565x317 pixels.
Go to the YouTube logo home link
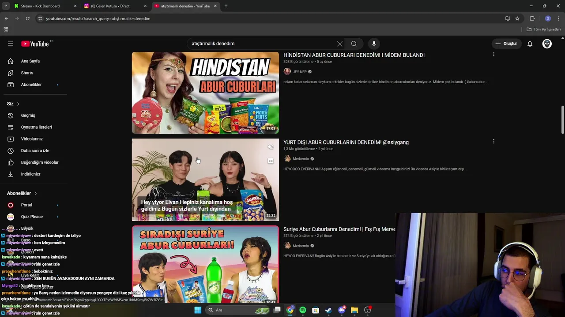(35, 44)
